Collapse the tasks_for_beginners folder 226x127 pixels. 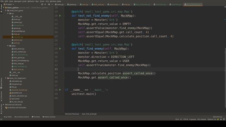point(6,78)
